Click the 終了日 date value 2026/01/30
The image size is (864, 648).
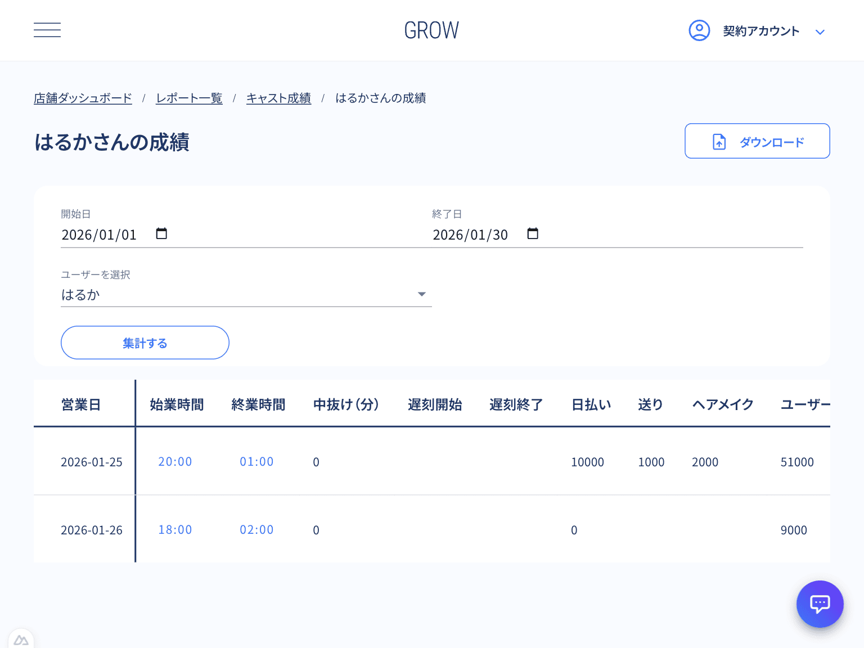tap(470, 234)
